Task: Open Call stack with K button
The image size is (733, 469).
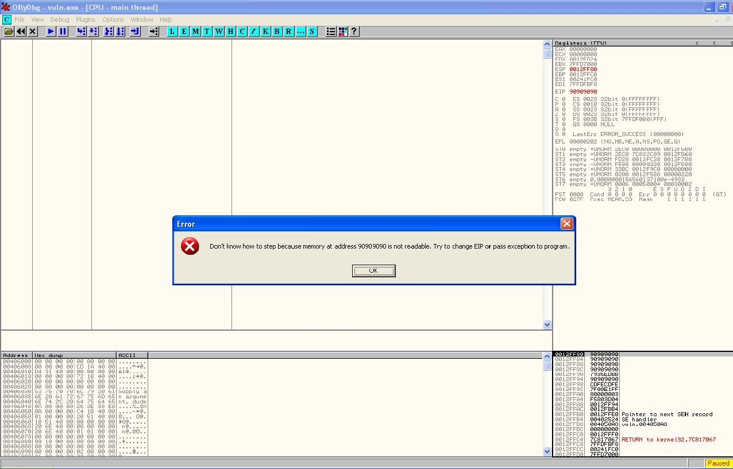Action: [x=265, y=32]
